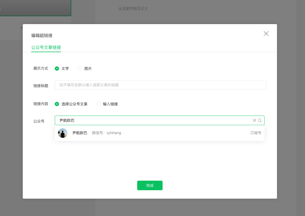
Task: Click the 微信号: iyinhang text
Action: (x=106, y=133)
